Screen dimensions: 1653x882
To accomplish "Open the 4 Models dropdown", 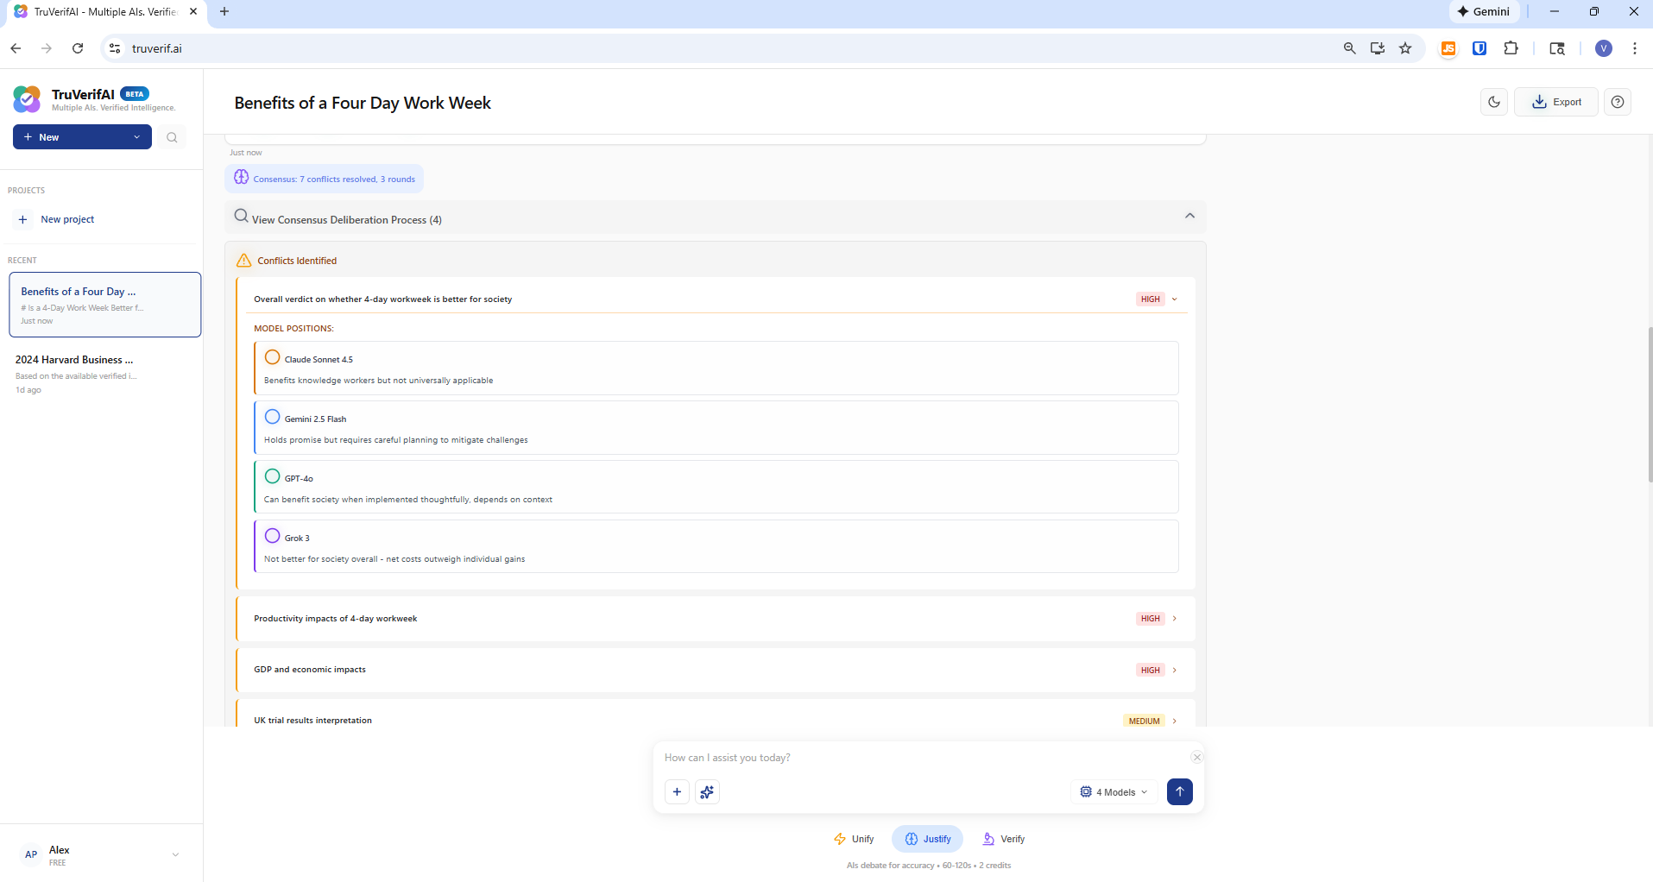I will tap(1114, 791).
